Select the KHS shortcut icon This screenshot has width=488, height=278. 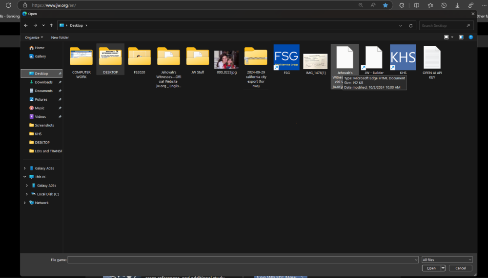[x=403, y=58]
